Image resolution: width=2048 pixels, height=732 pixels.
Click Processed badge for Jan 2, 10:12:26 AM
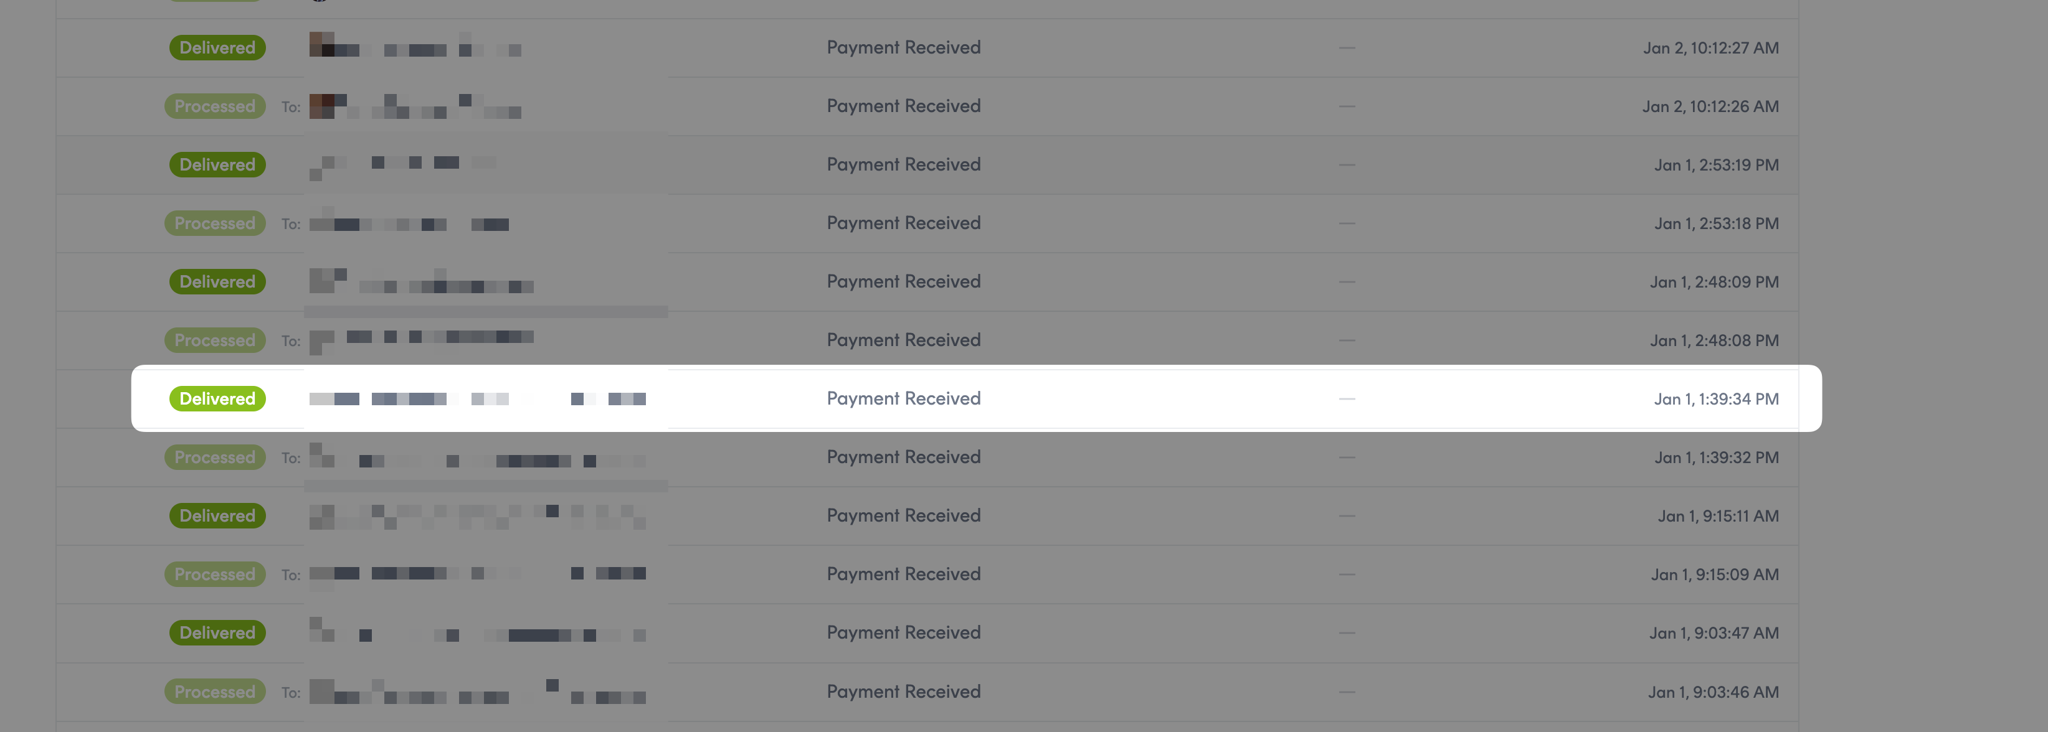tap(215, 106)
